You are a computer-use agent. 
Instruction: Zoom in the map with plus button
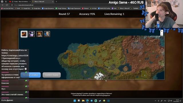coord(162,31)
